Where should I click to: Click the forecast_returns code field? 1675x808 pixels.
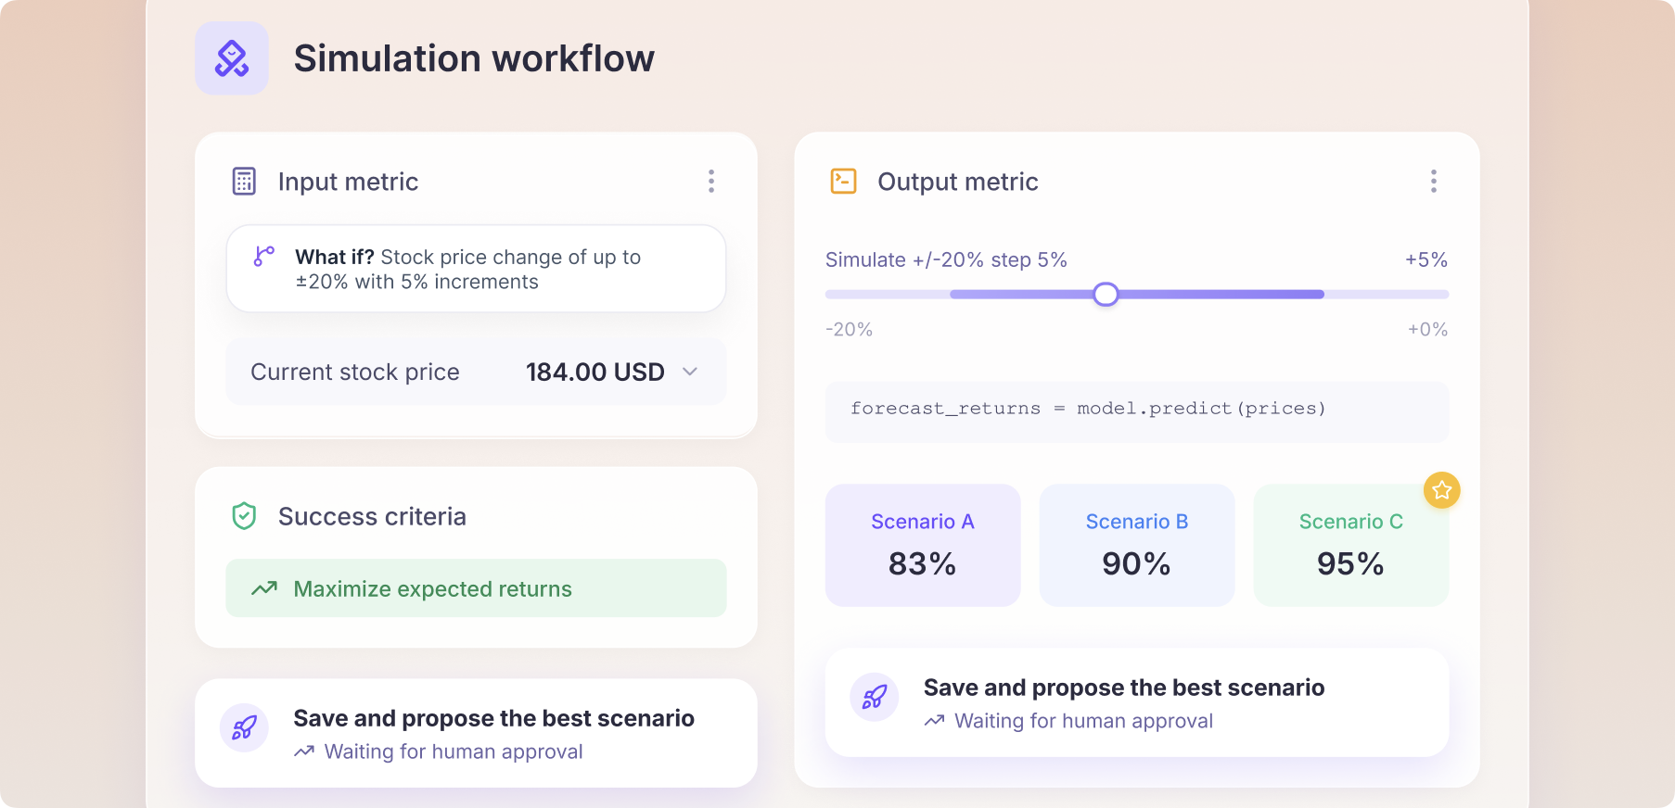(1137, 412)
